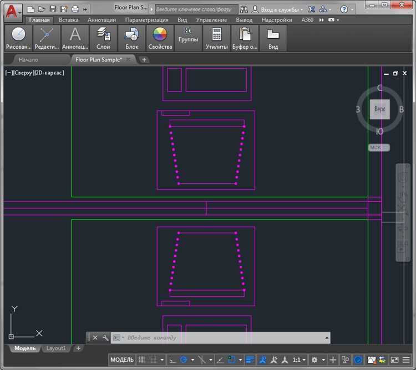Click the Print icon in quick access toolbar
This screenshot has width=416, height=370.
pos(75,9)
